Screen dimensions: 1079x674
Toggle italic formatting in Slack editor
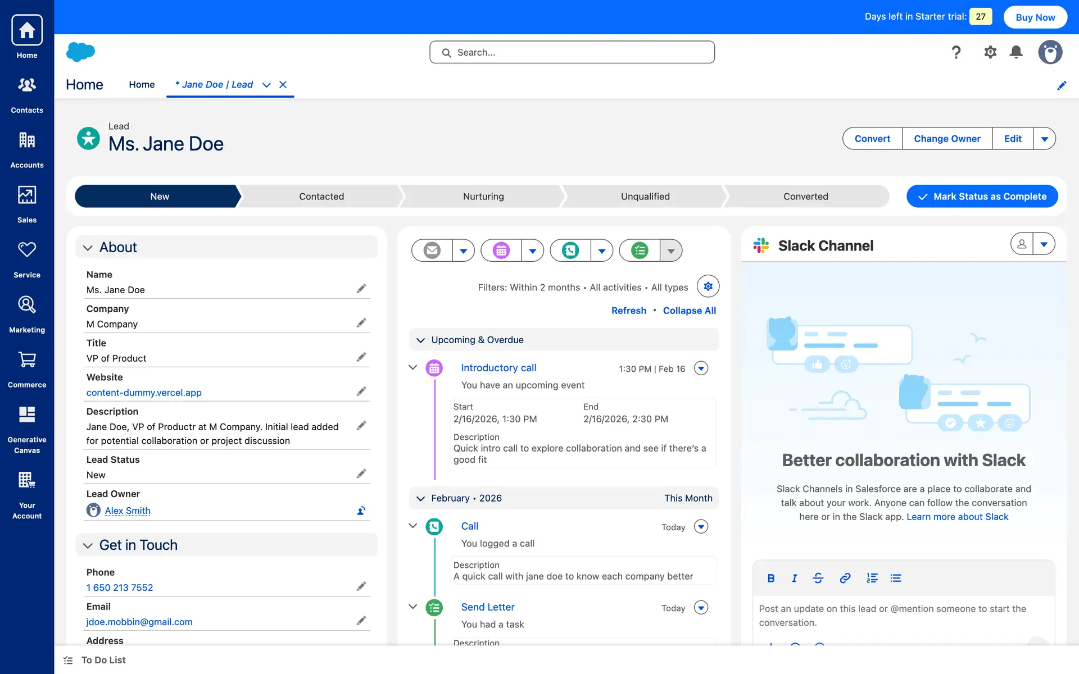tap(794, 578)
